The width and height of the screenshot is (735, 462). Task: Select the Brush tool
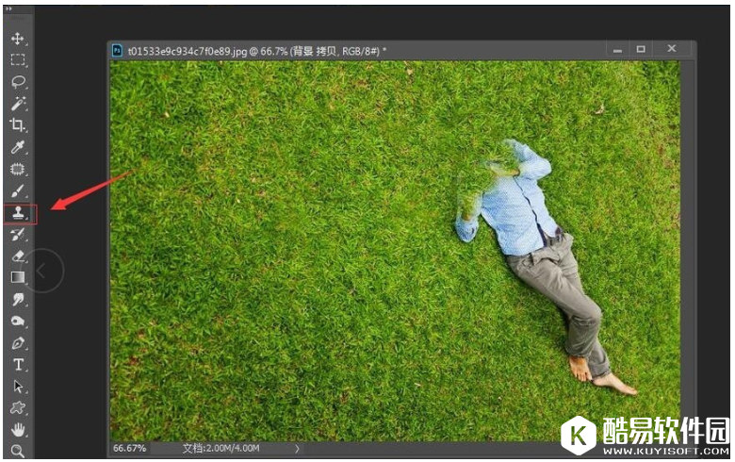pyautogui.click(x=17, y=191)
